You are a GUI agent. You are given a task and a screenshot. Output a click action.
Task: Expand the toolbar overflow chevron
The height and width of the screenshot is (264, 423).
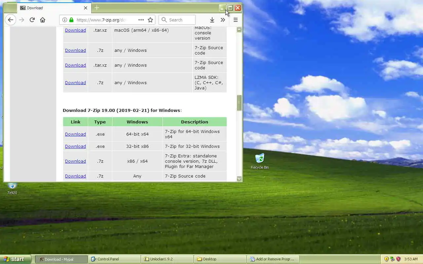click(223, 20)
